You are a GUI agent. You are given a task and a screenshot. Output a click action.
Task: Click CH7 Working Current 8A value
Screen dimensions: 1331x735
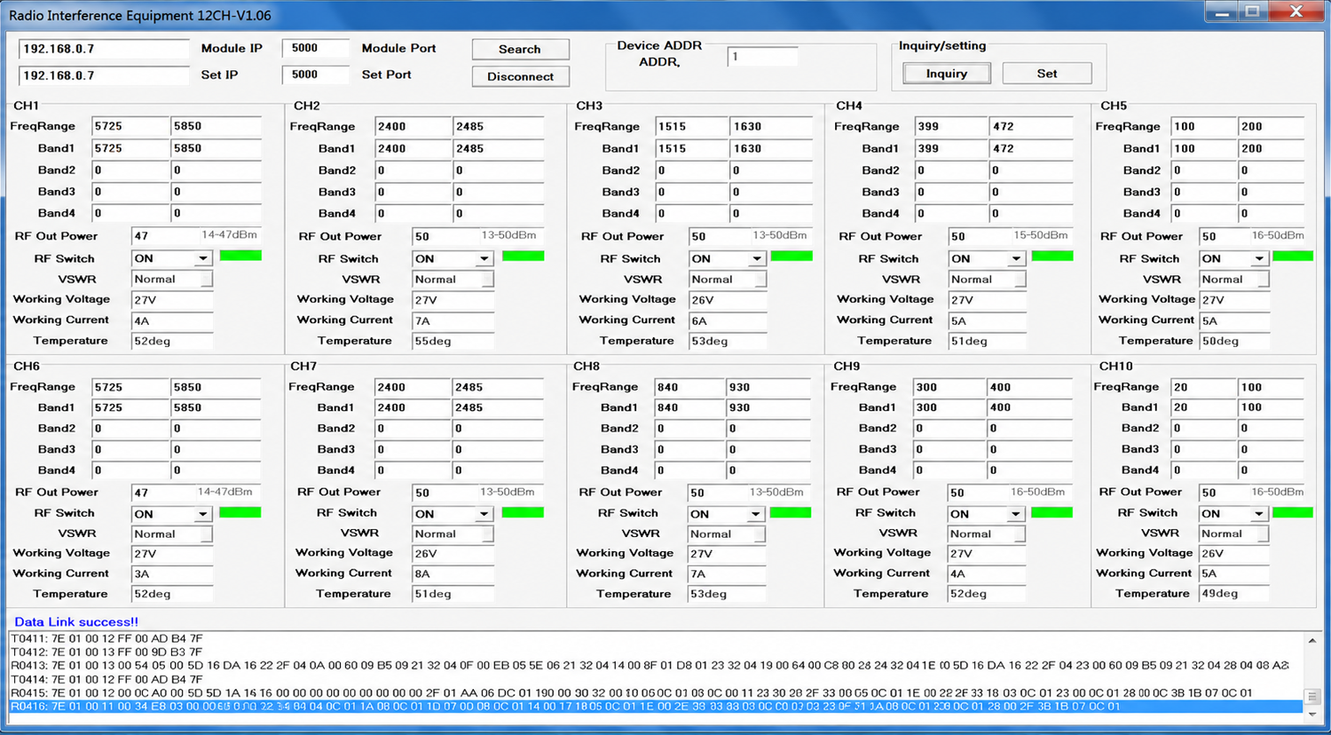(x=453, y=573)
